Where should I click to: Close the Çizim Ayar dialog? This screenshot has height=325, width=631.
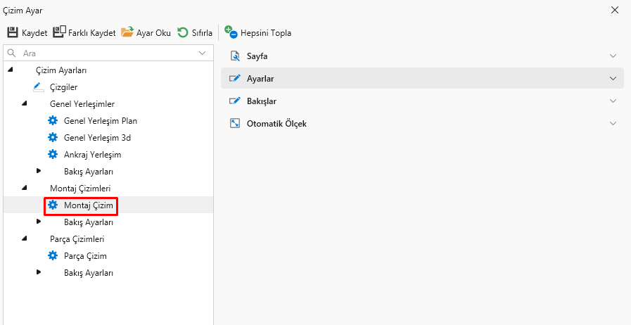[x=615, y=10]
